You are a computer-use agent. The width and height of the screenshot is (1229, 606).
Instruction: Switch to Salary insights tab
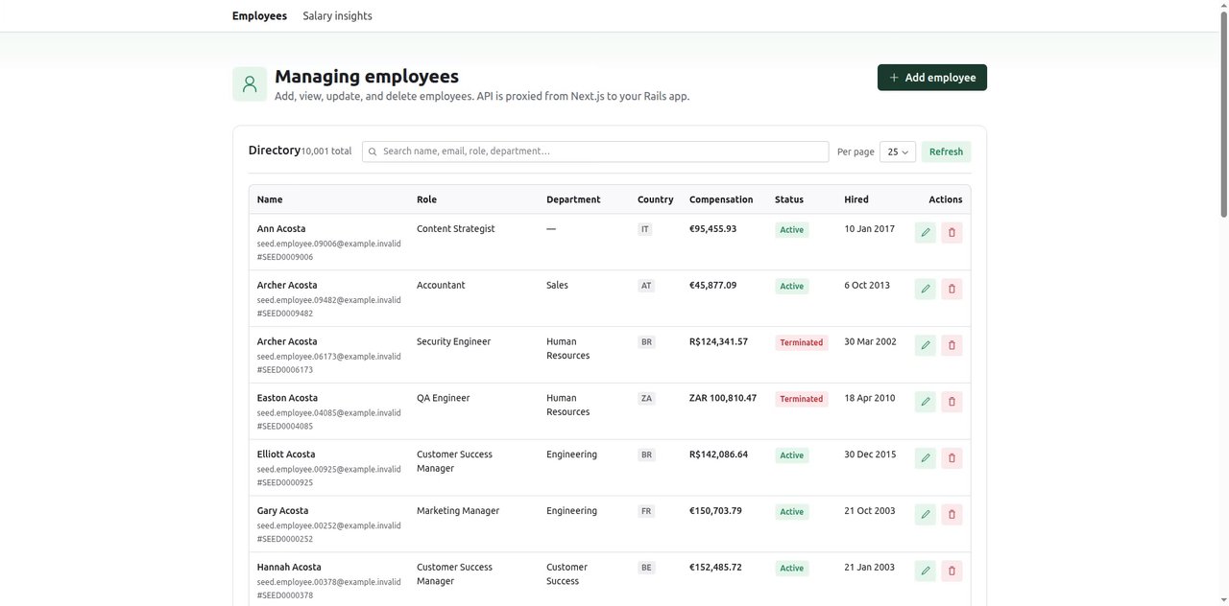tap(337, 16)
